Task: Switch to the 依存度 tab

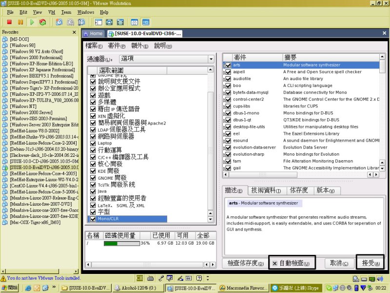Action: click(299, 190)
